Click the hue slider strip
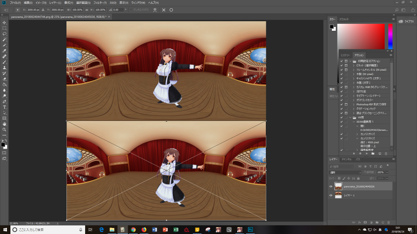The height and width of the screenshot is (234, 417). pyautogui.click(x=390, y=36)
